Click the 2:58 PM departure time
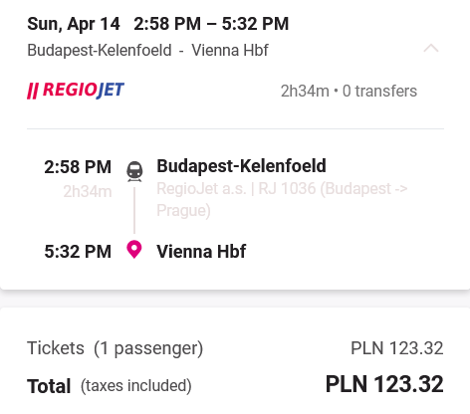 [x=78, y=167]
